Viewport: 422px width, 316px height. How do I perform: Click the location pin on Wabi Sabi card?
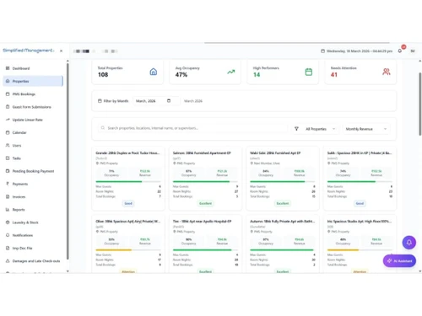coord(252,163)
